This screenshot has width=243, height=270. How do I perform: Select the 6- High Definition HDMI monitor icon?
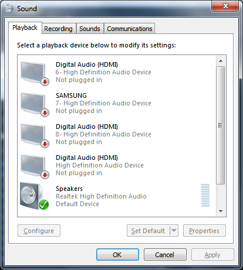pos(35,73)
